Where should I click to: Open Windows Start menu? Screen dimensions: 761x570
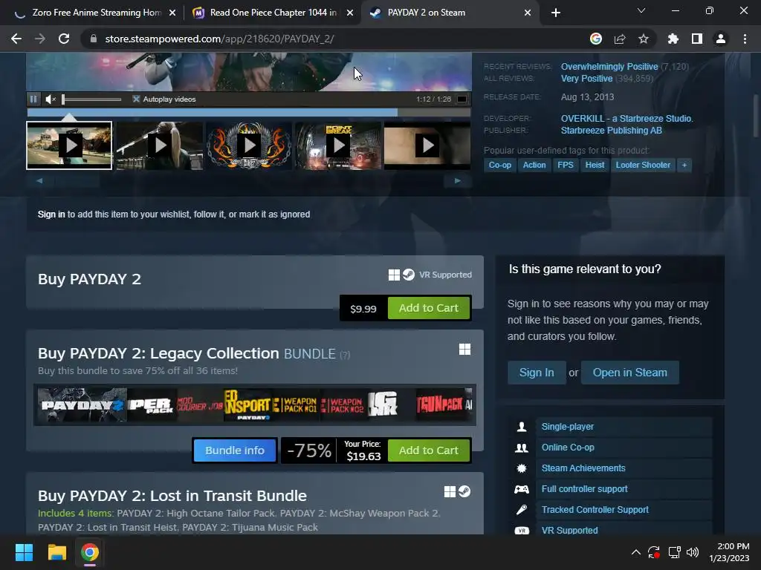pos(24,552)
